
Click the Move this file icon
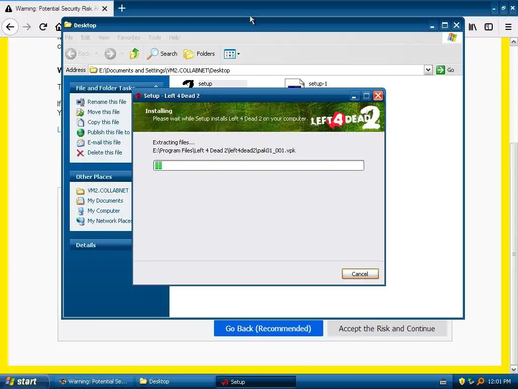tap(80, 112)
